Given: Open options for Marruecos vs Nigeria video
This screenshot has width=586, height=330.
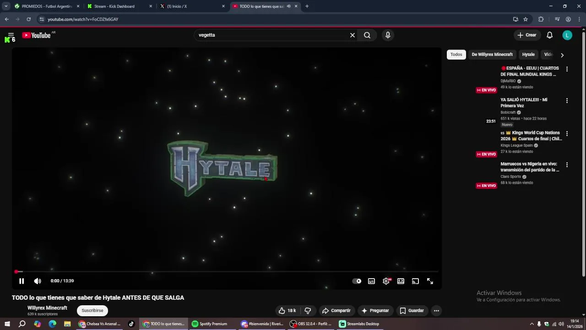Looking at the screenshot, I should (567, 165).
